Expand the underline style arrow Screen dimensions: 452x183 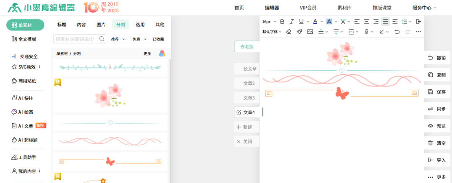[x=308, y=21]
